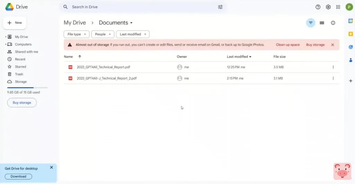The image size is (355, 184).
Task: Toggle the search filters button
Action: 311,23
